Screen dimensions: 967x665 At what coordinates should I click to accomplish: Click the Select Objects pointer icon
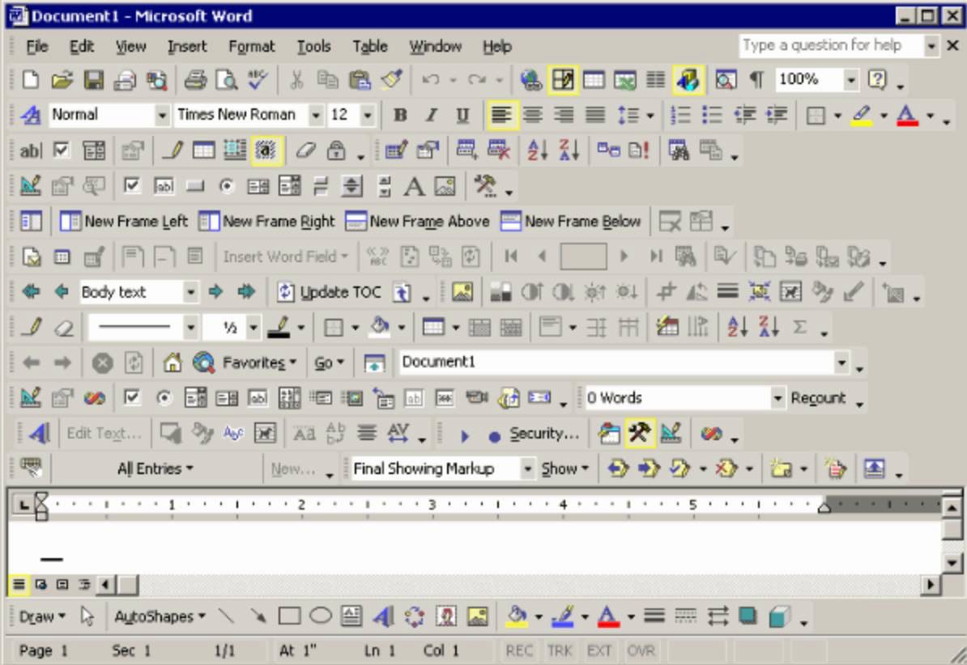87,616
